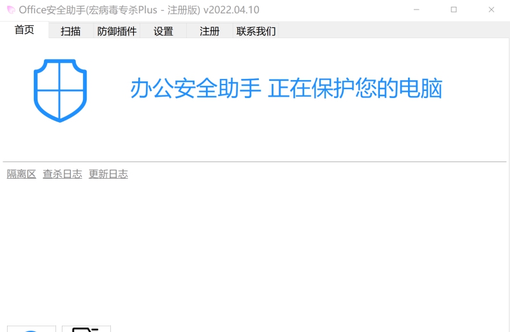Select the 注册 tab
Viewport: 510px width, 332px height.
(210, 31)
